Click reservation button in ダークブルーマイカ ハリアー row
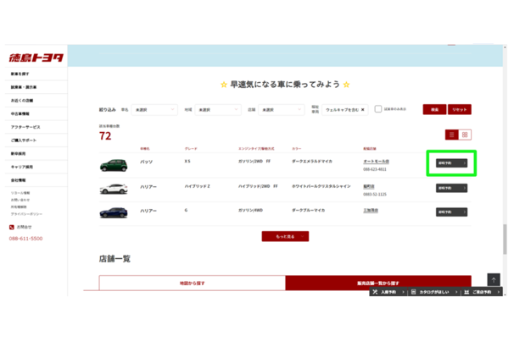The width and height of the screenshot is (514, 341). [451, 212]
